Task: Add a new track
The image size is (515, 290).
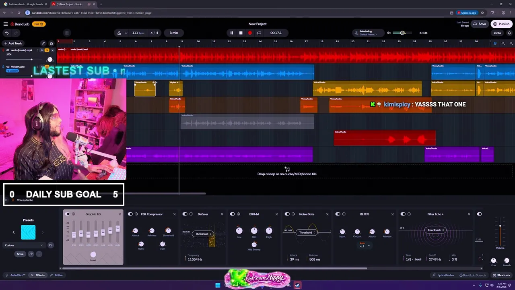Action: coord(13,43)
